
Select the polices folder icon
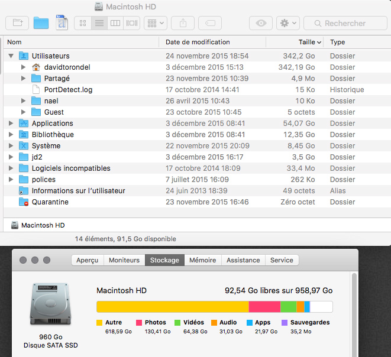(24, 179)
